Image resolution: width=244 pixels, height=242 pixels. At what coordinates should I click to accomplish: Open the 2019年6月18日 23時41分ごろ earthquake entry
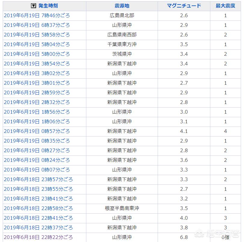pyautogui.click(x=39, y=199)
